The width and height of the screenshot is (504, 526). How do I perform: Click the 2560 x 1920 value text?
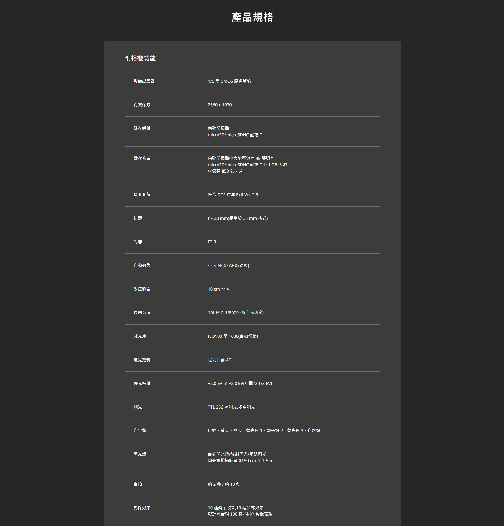click(220, 105)
